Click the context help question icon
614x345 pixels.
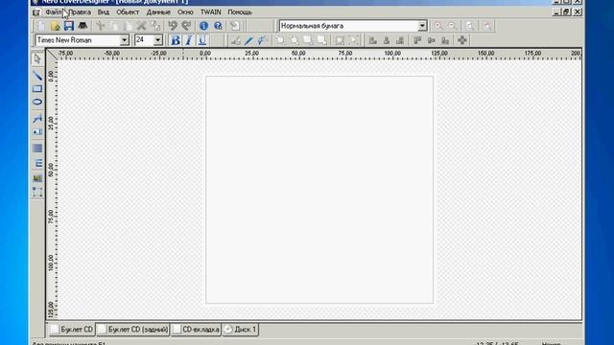pyautogui.click(x=218, y=26)
